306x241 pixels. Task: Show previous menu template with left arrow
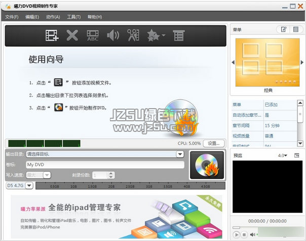pyautogui.click(x=233, y=62)
